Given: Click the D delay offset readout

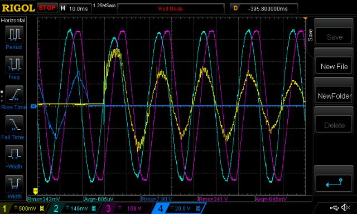Looking at the screenshot, I should [264, 8].
